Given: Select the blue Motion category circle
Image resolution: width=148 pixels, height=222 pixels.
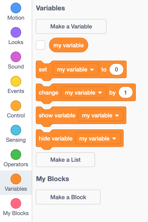Looking at the screenshot, I should point(16,8).
